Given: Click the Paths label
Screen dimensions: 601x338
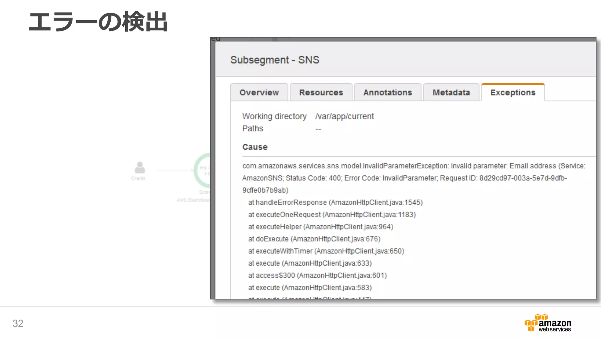Looking at the screenshot, I should pyautogui.click(x=253, y=129).
